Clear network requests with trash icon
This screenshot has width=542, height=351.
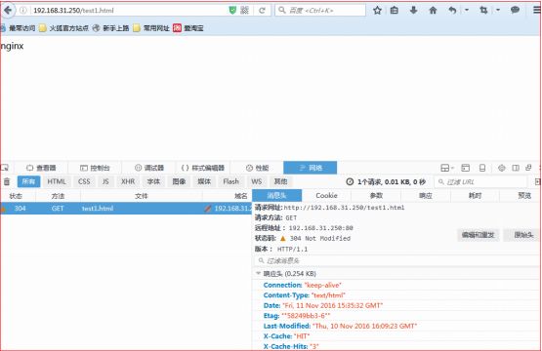click(7, 181)
